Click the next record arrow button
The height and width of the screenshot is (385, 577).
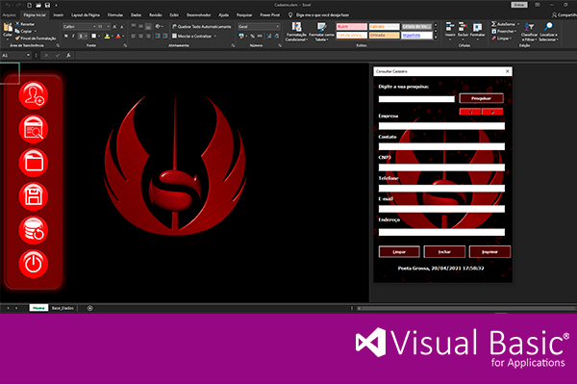point(492,112)
